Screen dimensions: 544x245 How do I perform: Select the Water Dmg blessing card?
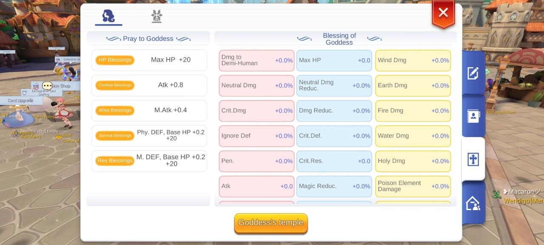coord(413,136)
